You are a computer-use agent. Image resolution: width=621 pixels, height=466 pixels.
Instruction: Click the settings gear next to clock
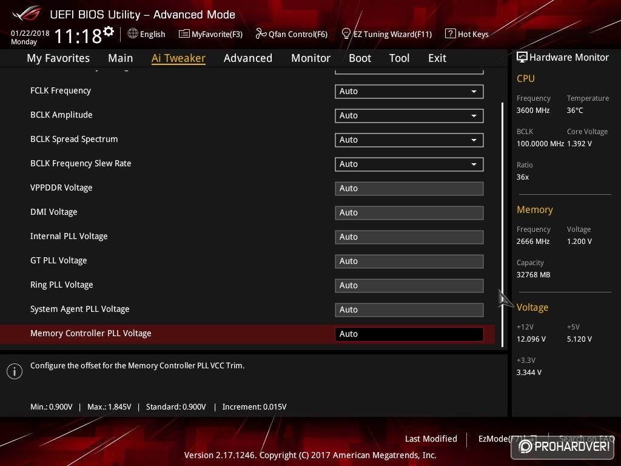click(109, 32)
